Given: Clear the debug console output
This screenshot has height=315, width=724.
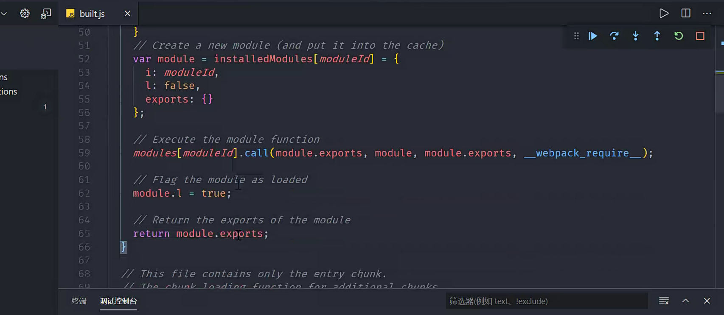Looking at the screenshot, I should [x=664, y=301].
